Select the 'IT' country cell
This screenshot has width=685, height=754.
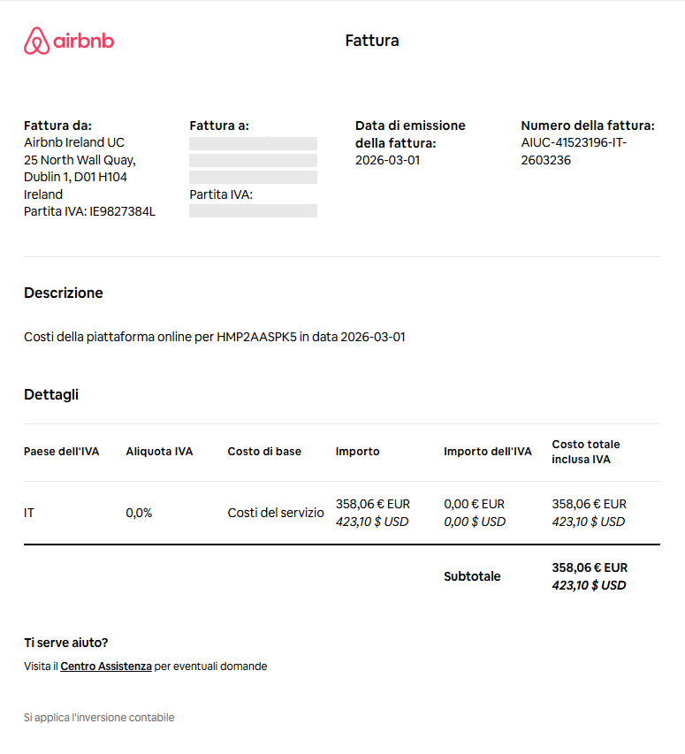click(29, 513)
